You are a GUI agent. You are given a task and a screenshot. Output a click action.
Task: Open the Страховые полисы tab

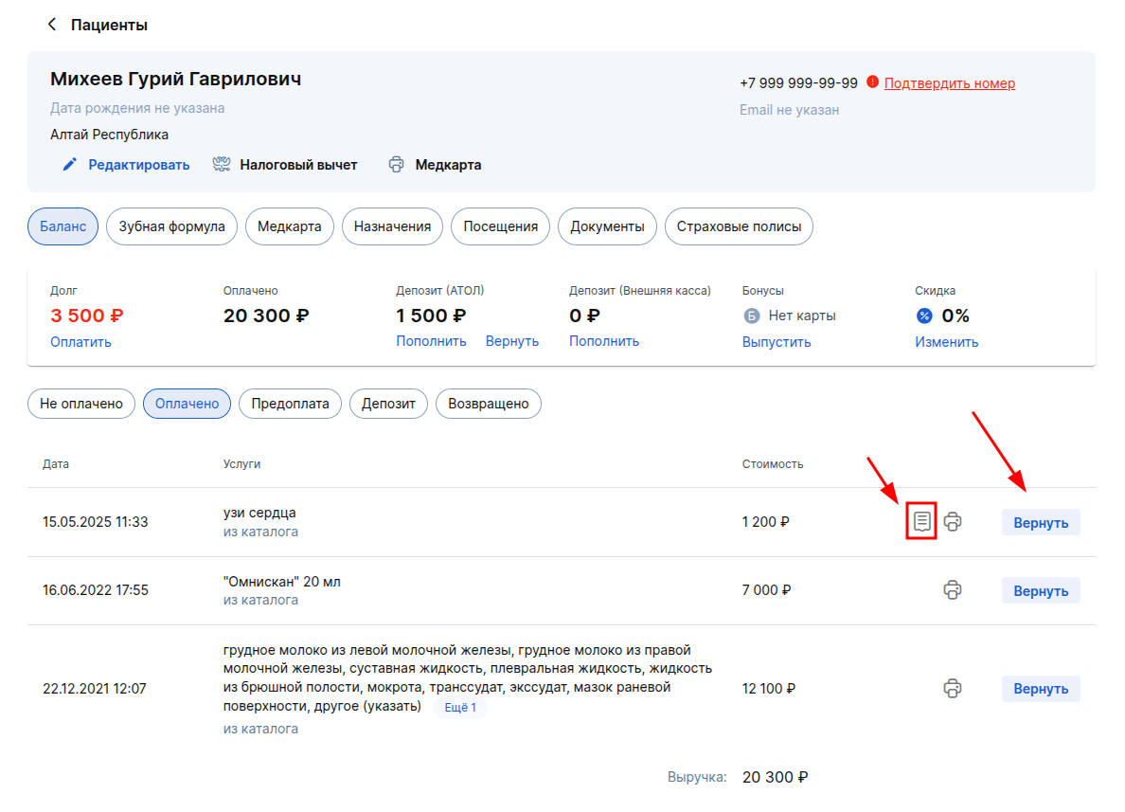tap(739, 226)
